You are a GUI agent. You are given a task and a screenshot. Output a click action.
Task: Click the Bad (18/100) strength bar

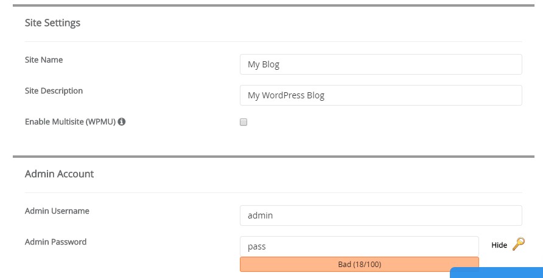tap(359, 265)
